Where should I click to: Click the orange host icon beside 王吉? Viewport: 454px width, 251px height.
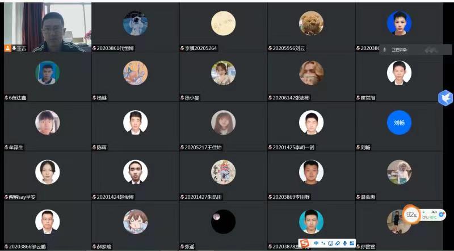click(x=7, y=48)
